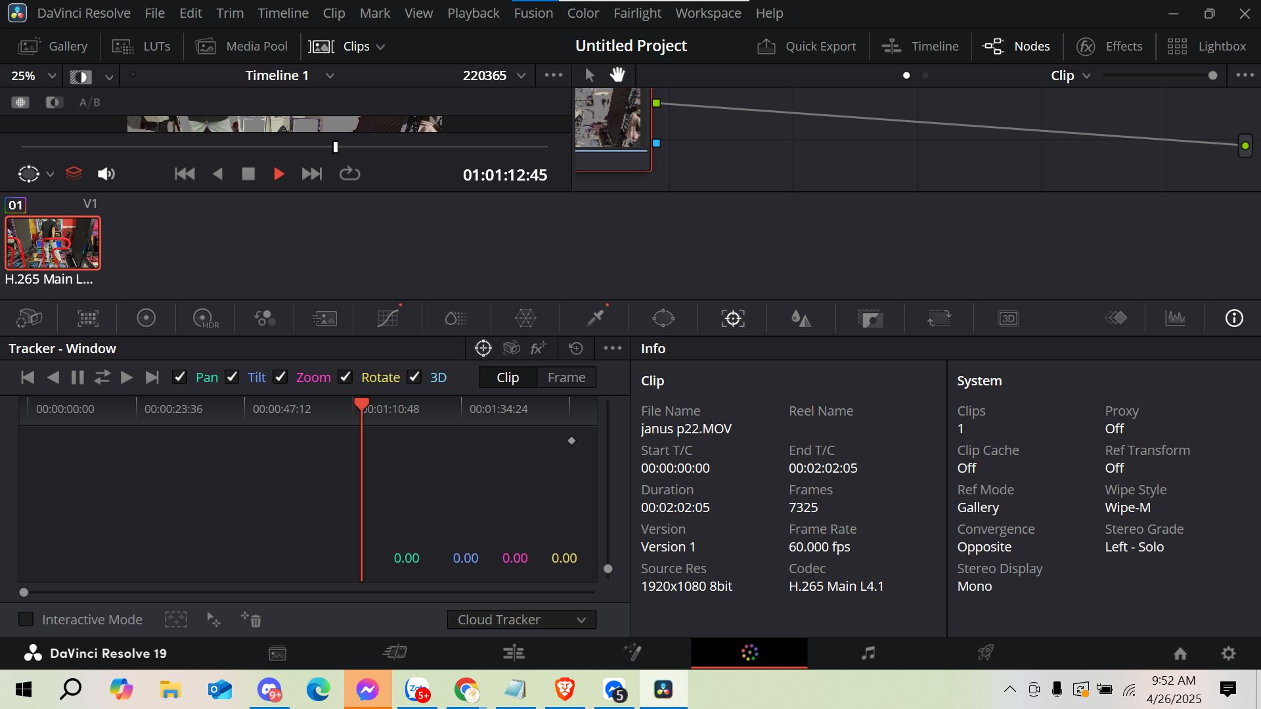Toggle the Pan tracking checkbox

click(179, 377)
